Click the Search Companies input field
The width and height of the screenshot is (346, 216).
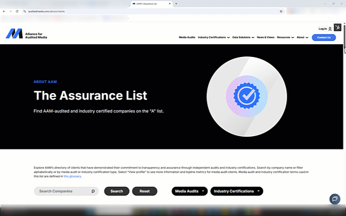pos(62,191)
